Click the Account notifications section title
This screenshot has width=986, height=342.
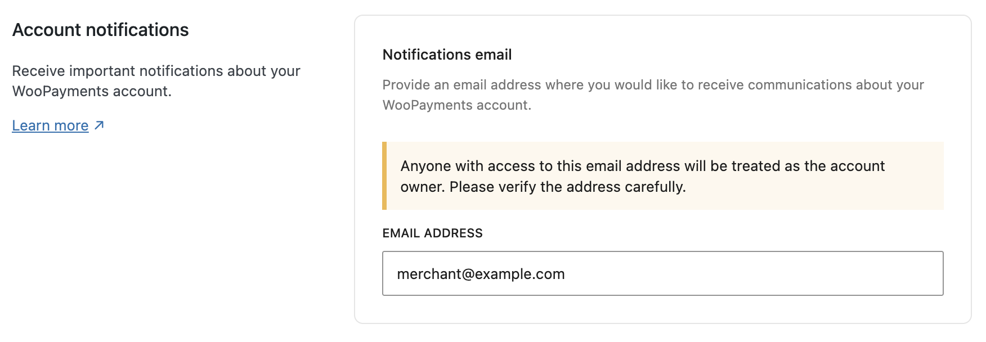point(100,30)
